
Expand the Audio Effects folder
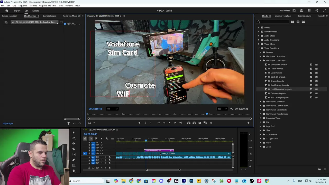[259, 36]
